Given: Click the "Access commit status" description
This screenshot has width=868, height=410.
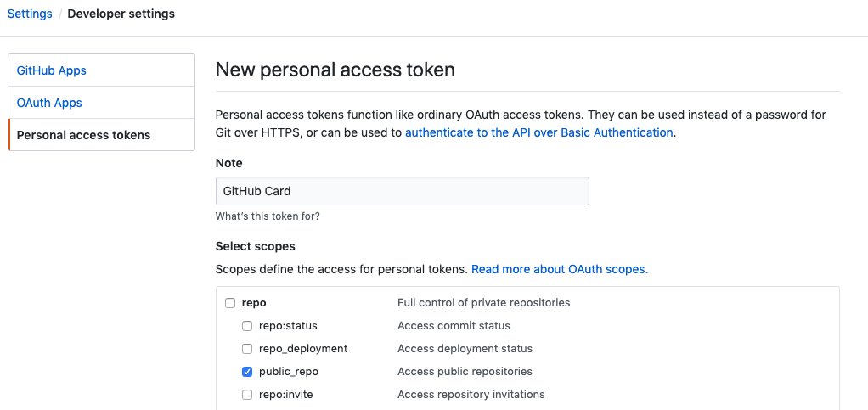Looking at the screenshot, I should 454,326.
